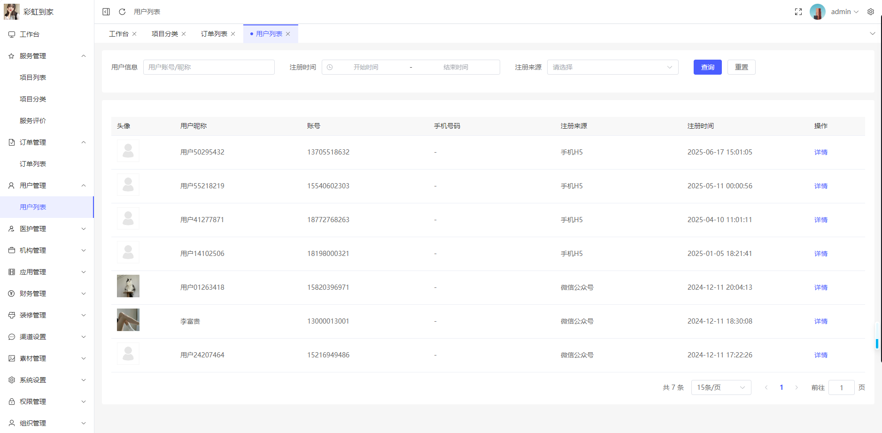Open 服务评价 in the sidebar
Viewport: 882px width, 433px height.
coord(33,121)
